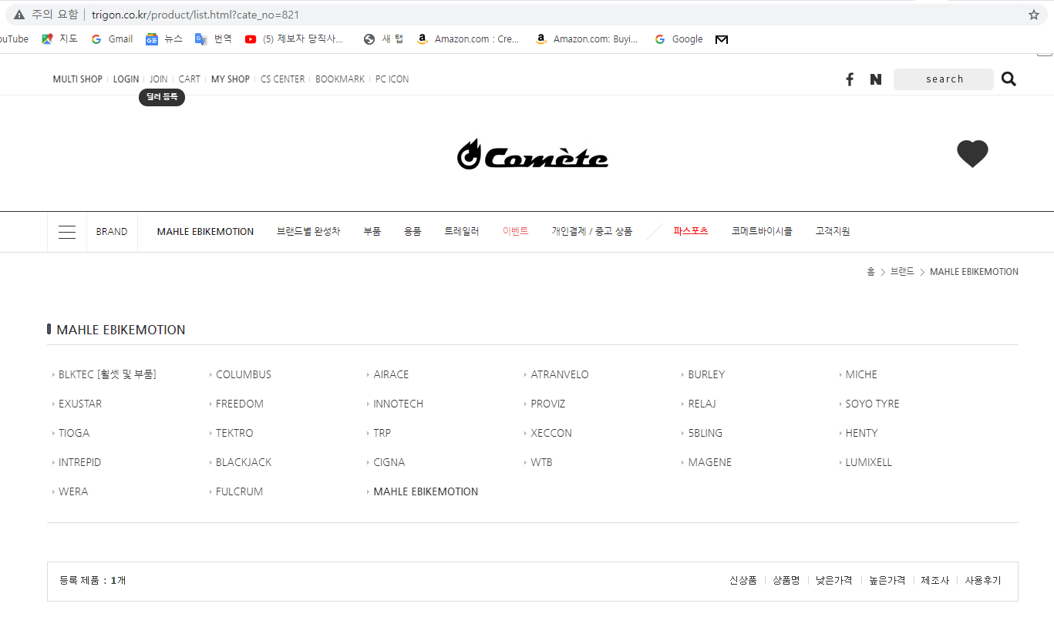Open the Amazon.com: Buyi... bookmark
Viewport: 1054px width, 617px height.
coord(587,39)
